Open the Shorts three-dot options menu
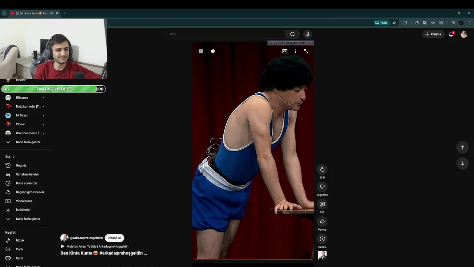The height and width of the screenshot is (267, 474). tap(296, 51)
